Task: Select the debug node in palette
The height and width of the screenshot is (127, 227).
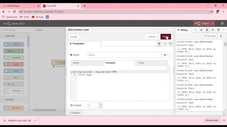Action: tap(13, 51)
